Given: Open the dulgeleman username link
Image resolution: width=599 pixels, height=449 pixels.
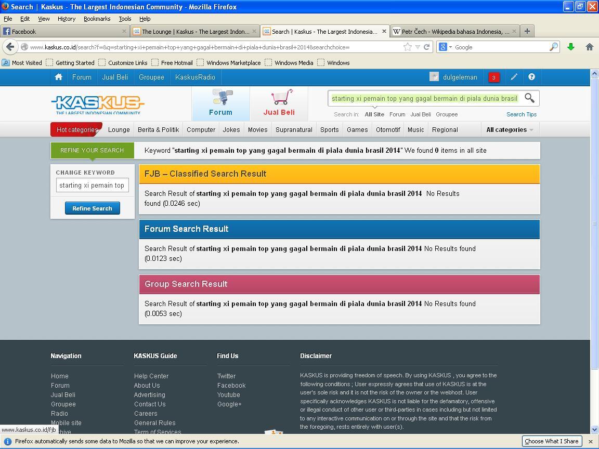Looking at the screenshot, I should pos(460,77).
